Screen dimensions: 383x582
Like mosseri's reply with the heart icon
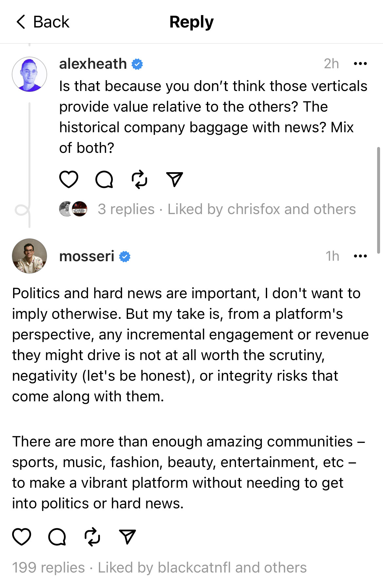tap(22, 537)
